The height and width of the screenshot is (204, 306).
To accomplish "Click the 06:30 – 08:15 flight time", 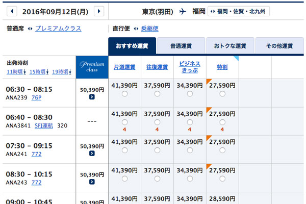I will tap(29, 89).
